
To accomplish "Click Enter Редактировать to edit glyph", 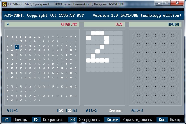I will pyautogui.click(x=128, y=119).
